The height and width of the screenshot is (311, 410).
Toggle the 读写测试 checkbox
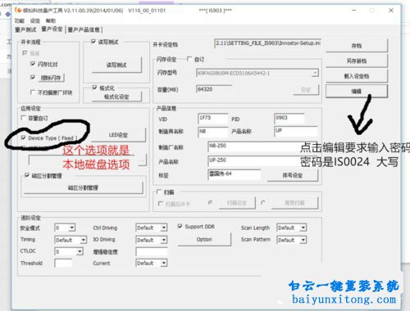[x=93, y=42]
